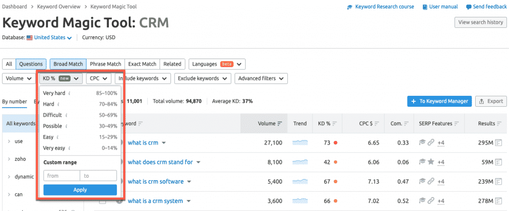Image resolution: width=509 pixels, height=211 pixels.
Task: Toggle the Questions filter
Action: [31, 64]
